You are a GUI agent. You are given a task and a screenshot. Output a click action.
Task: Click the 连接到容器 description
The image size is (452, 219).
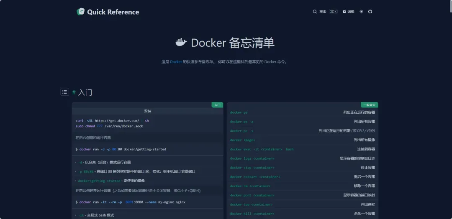366,149
